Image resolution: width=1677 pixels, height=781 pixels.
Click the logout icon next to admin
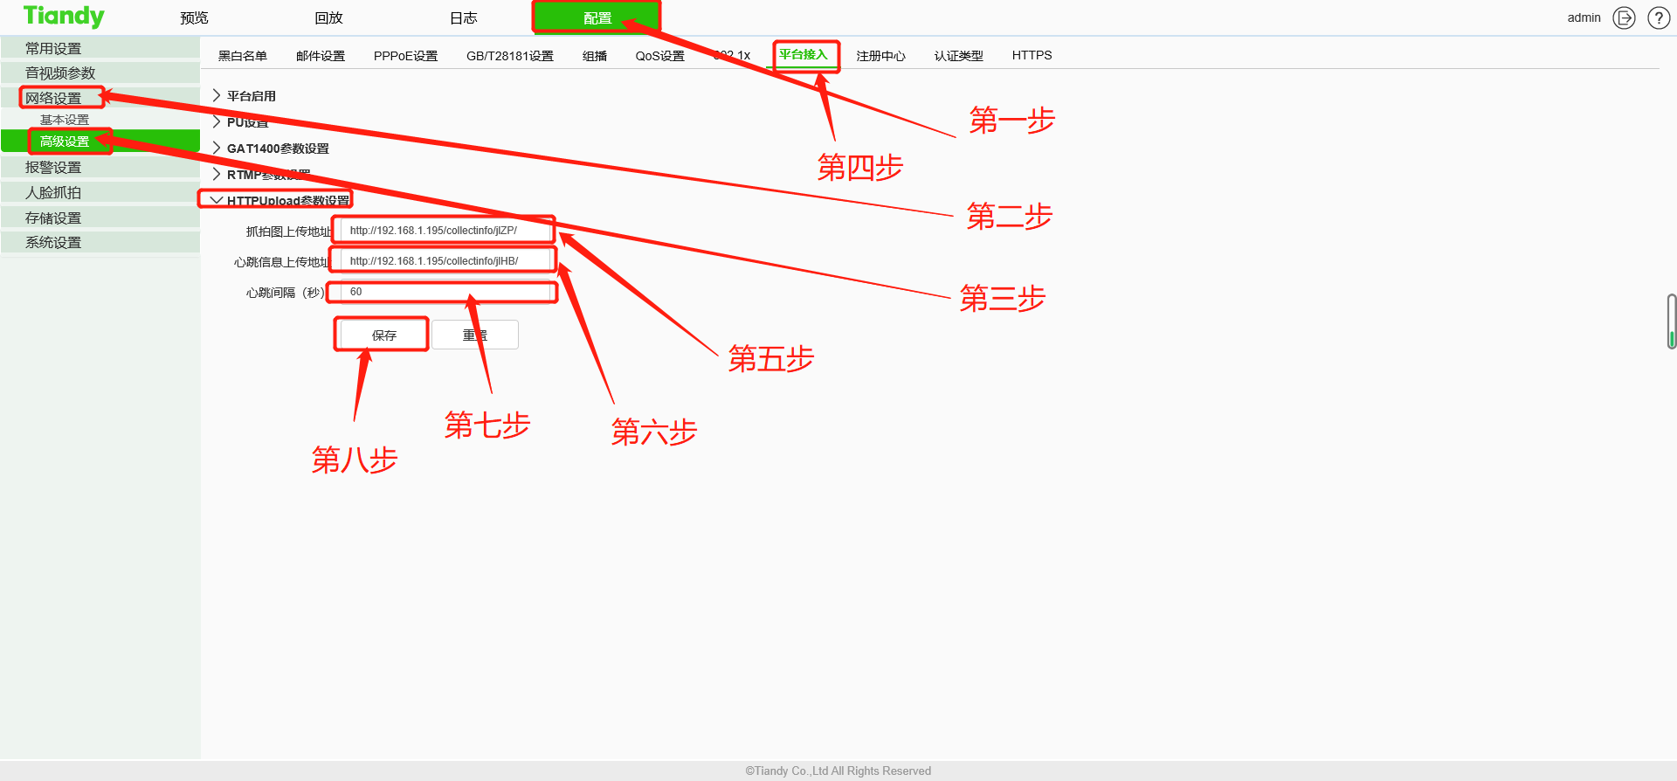pyautogui.click(x=1624, y=17)
